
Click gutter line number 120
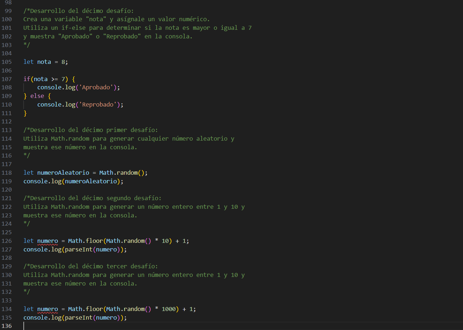7,189
